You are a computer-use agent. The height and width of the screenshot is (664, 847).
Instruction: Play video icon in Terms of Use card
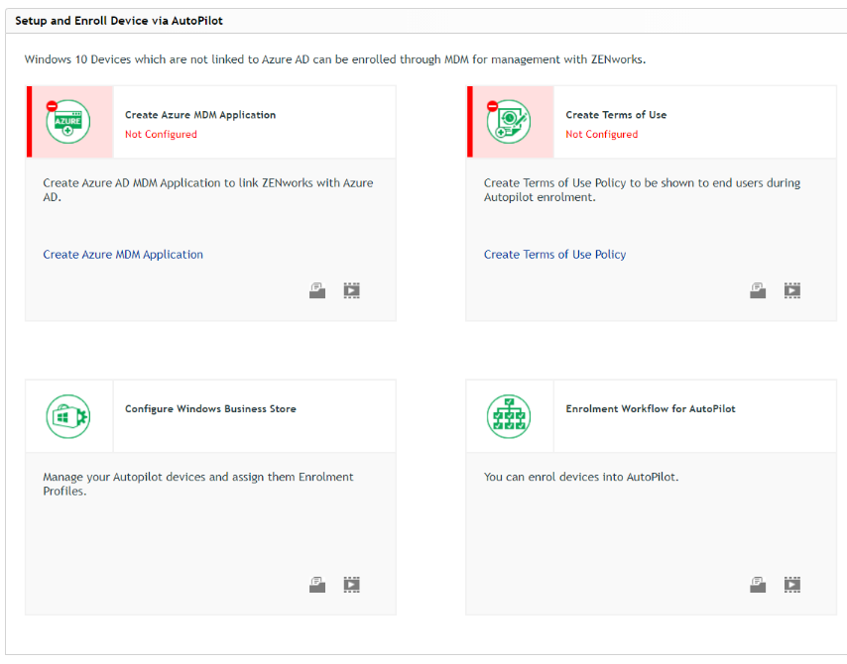[x=792, y=290]
